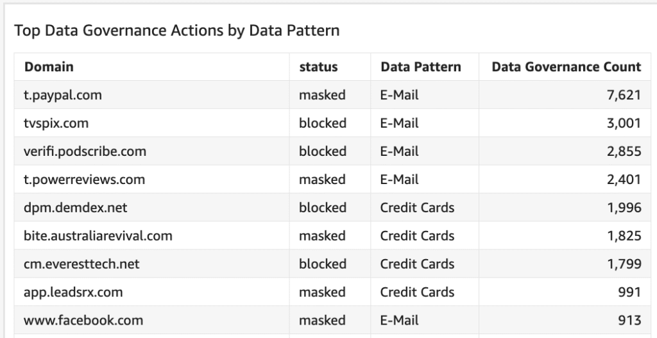
Task: Click the masked status for app.leadsrx.com
Action: pyautogui.click(x=322, y=292)
